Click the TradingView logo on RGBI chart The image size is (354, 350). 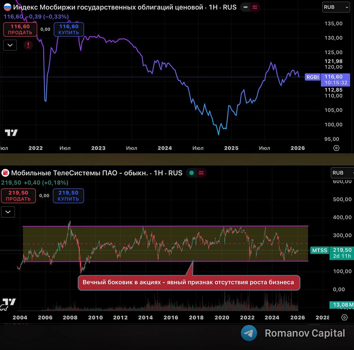(x=11, y=133)
